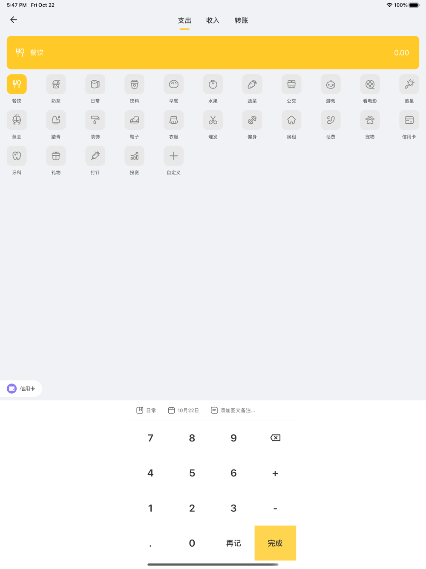Image resolution: width=426 pixels, height=569 pixels.
Task: Pick the 宠物 pet paw icon
Action: 370,120
